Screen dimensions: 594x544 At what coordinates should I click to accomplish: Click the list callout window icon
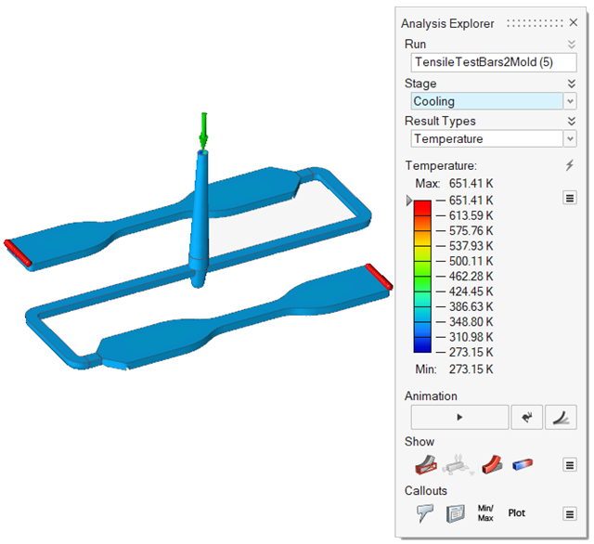(455, 512)
